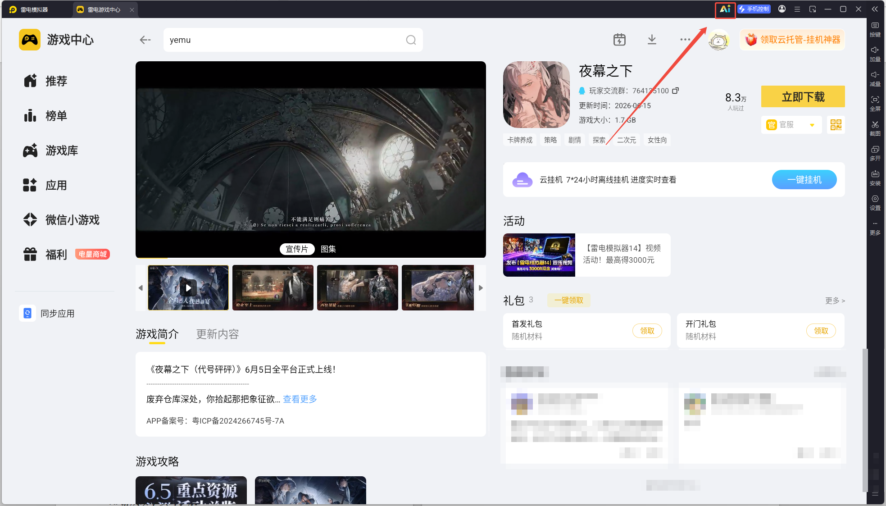Click the 夜幕之下 game icon
The width and height of the screenshot is (886, 506).
[x=536, y=95]
